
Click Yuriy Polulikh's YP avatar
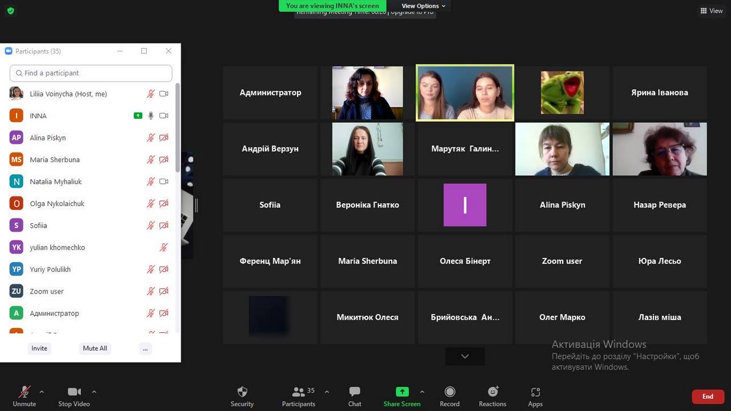click(16, 269)
